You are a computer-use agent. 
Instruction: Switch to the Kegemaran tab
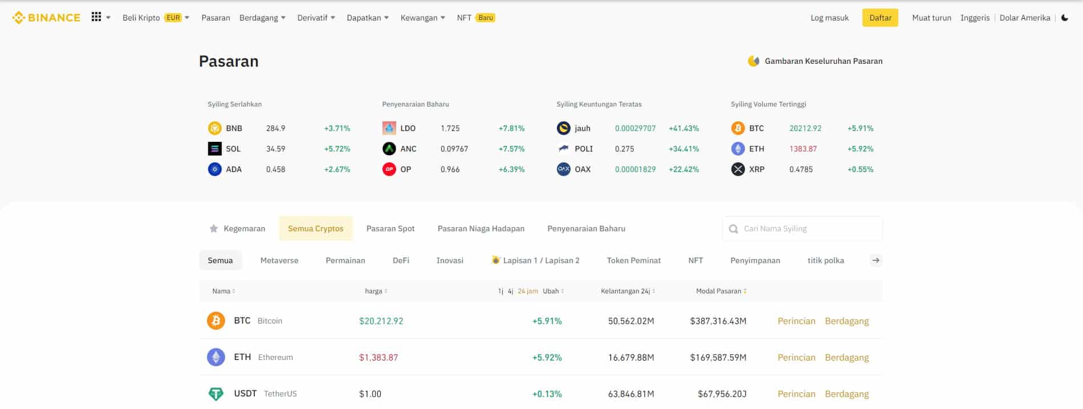pyautogui.click(x=237, y=228)
